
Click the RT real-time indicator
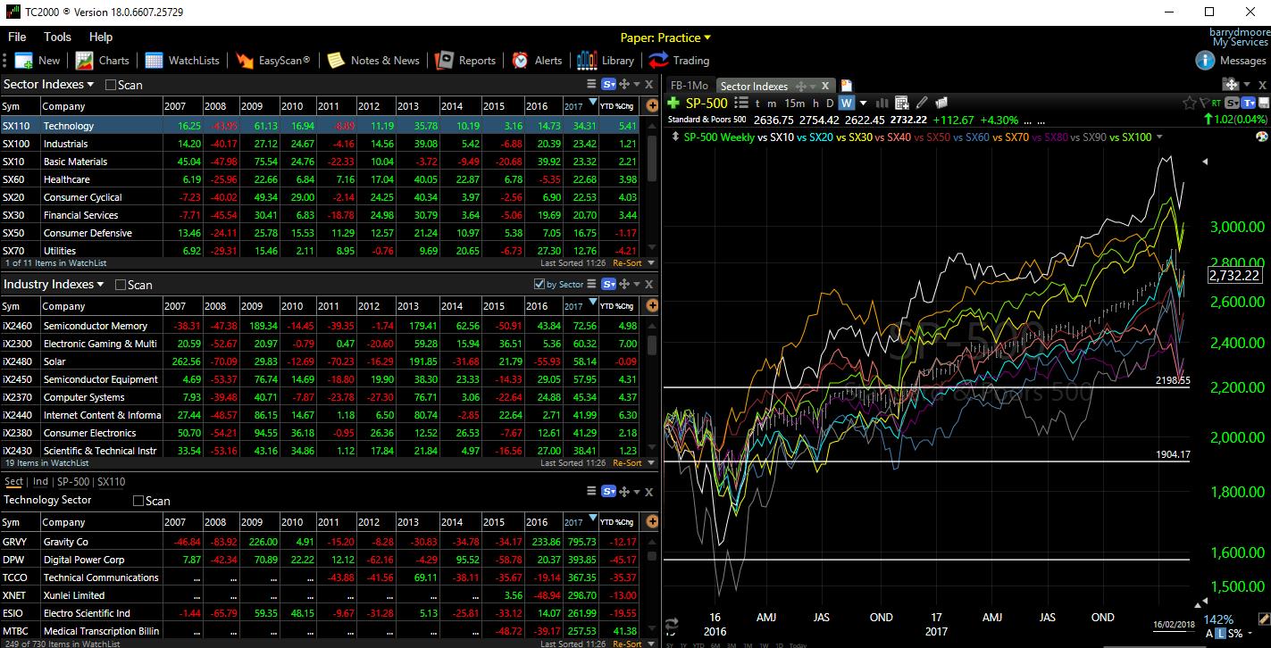click(x=1217, y=104)
